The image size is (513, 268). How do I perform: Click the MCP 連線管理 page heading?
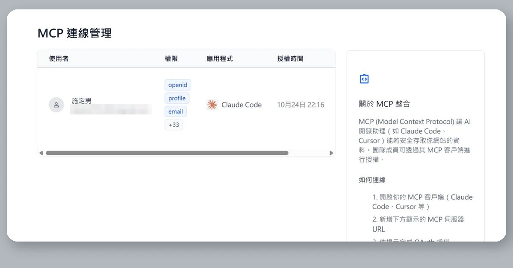75,33
